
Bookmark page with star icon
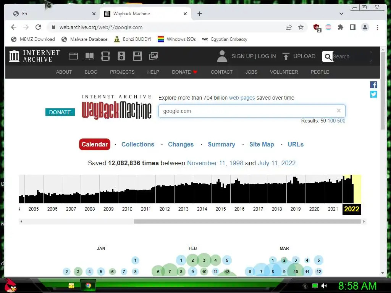point(301,27)
